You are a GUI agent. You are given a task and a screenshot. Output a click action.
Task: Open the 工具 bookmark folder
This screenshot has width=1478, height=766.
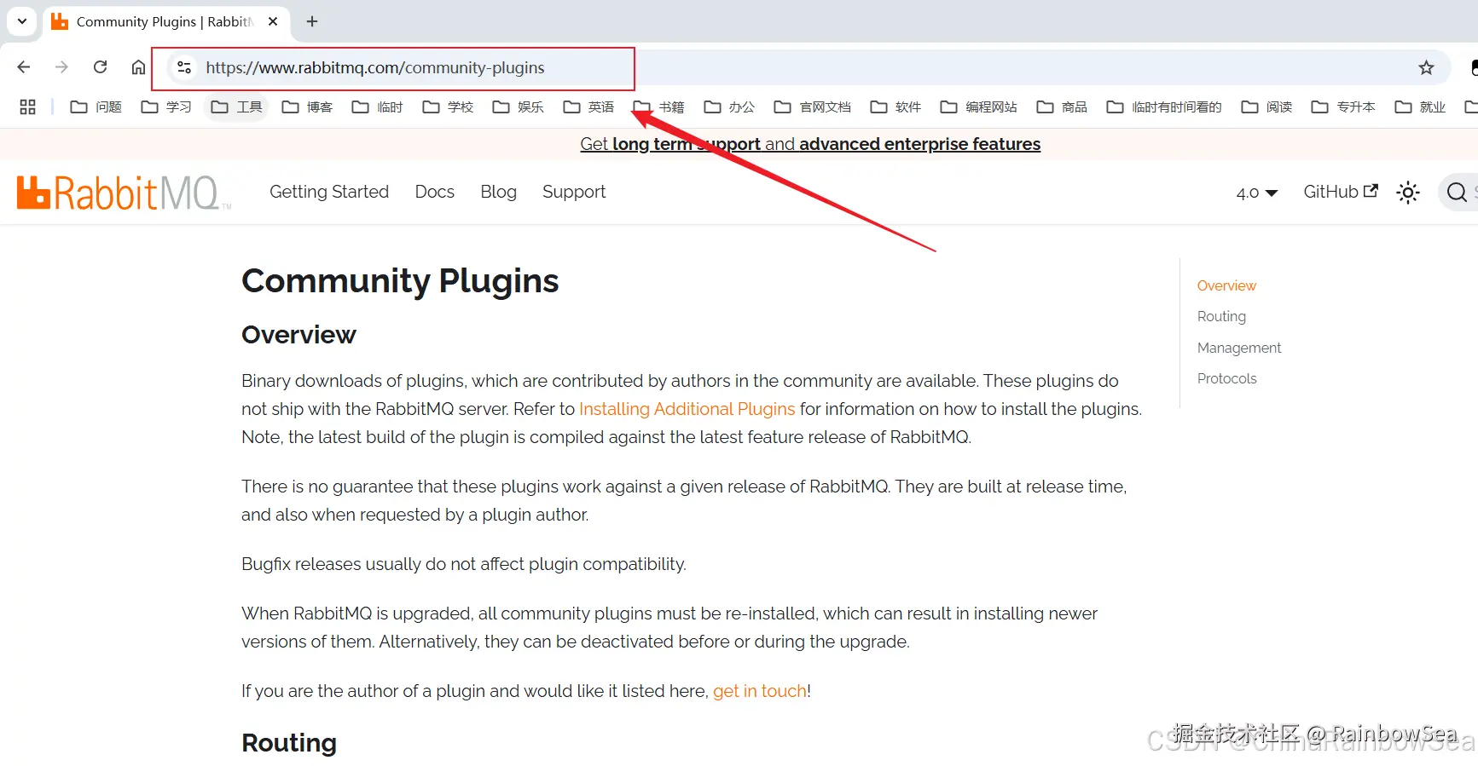237,107
